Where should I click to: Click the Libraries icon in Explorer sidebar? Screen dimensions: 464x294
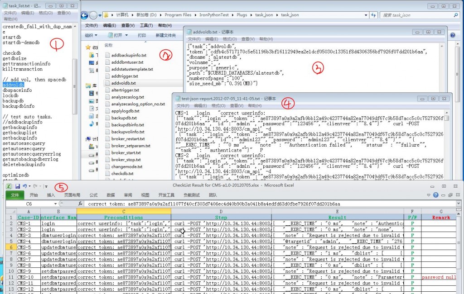[88, 85]
